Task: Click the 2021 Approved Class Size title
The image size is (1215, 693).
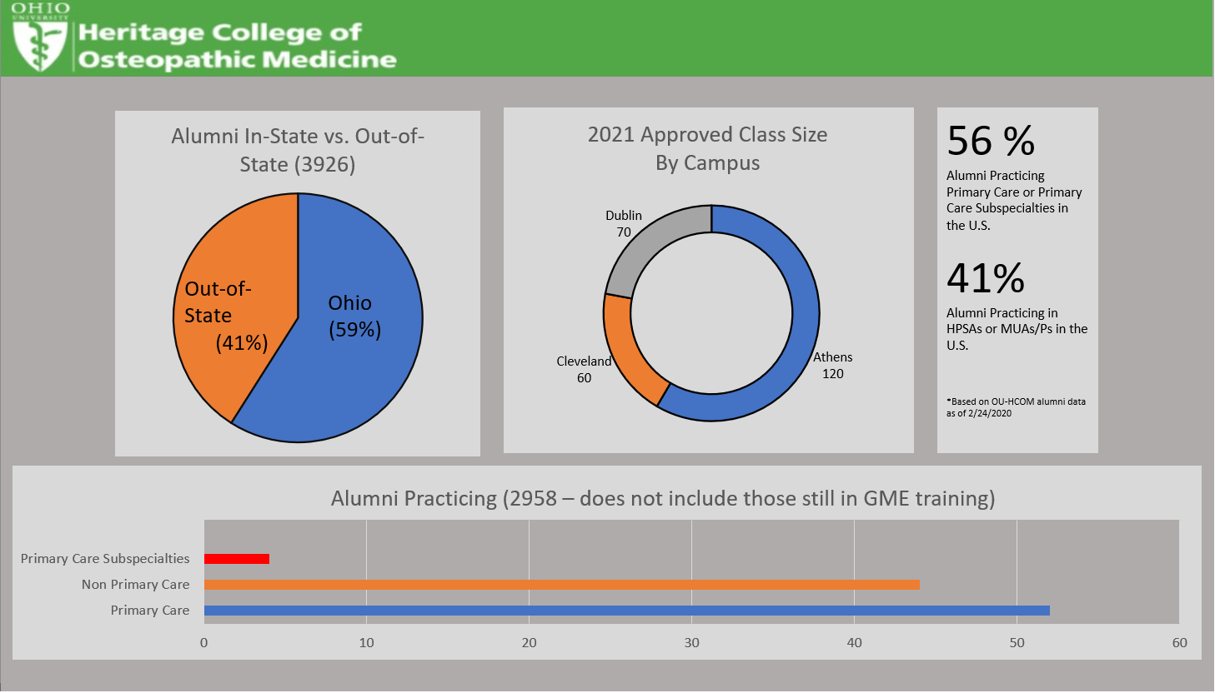Action: pos(707,148)
